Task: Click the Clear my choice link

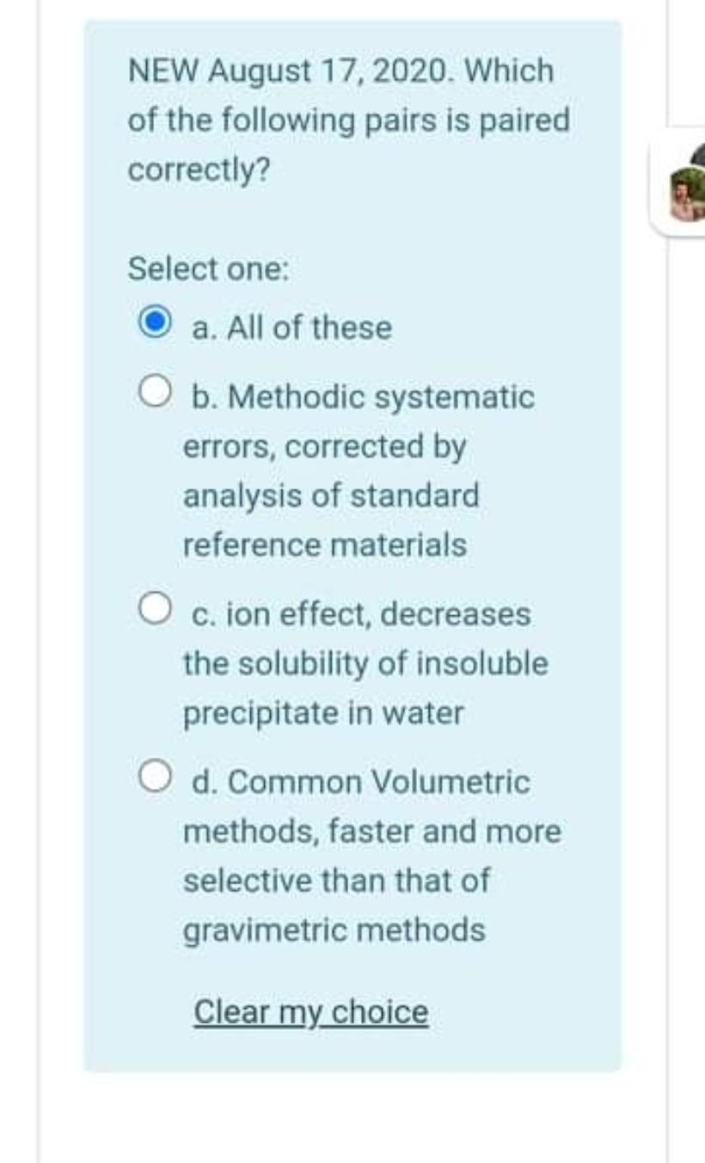Action: (x=310, y=1012)
